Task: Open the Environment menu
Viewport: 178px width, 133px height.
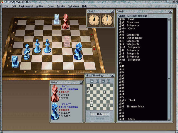Action: [x=26, y=6]
